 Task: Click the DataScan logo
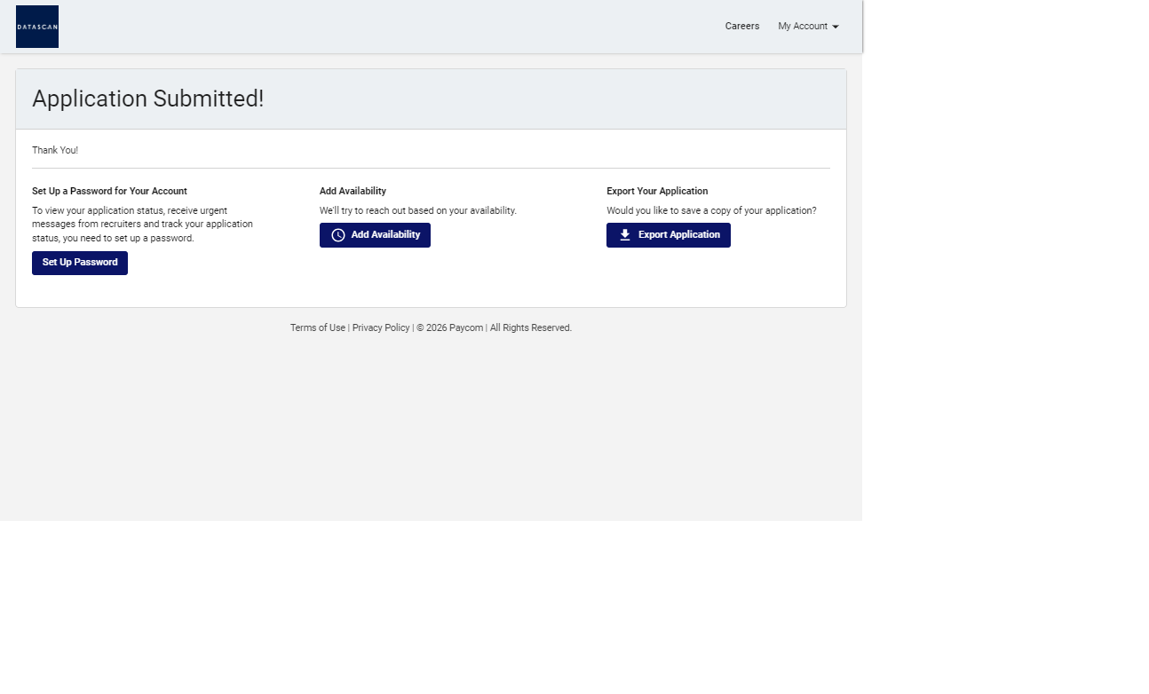[x=37, y=27]
